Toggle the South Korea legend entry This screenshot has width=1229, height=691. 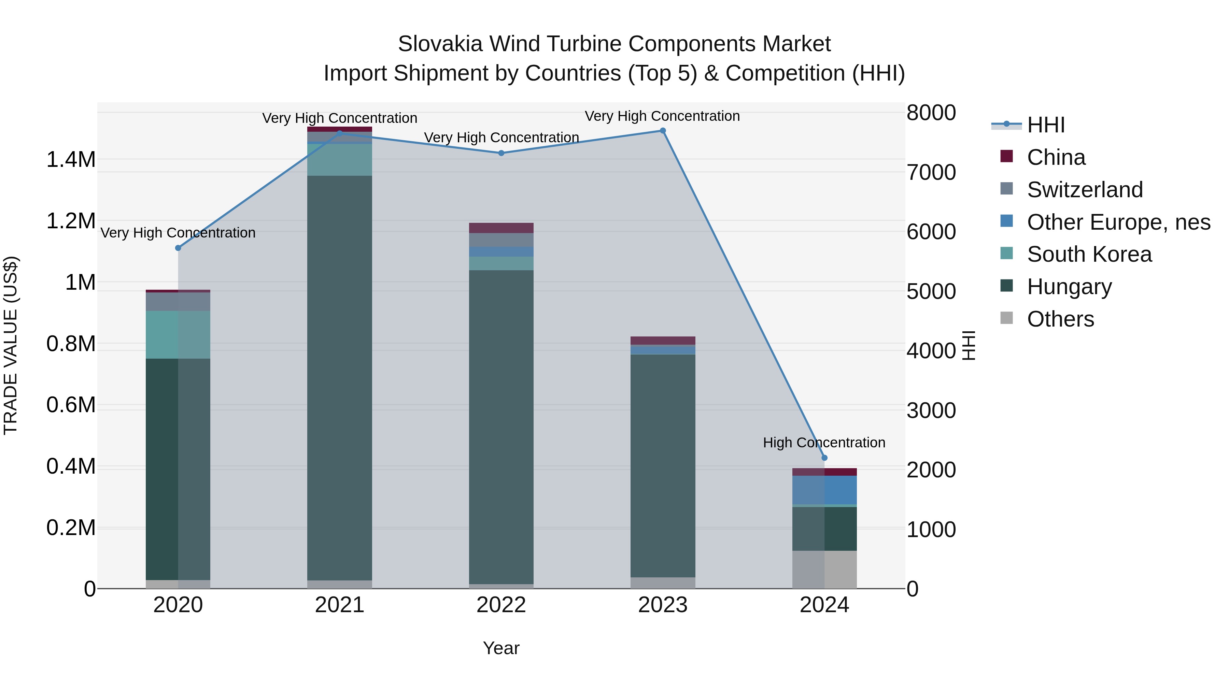coord(1076,254)
